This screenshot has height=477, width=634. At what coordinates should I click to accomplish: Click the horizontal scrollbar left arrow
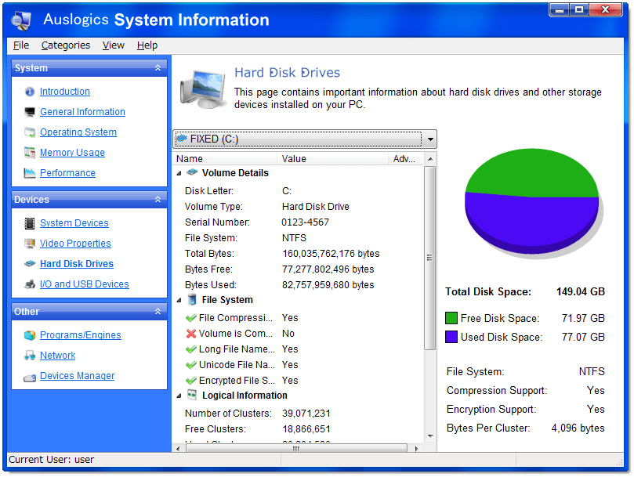[x=179, y=448]
